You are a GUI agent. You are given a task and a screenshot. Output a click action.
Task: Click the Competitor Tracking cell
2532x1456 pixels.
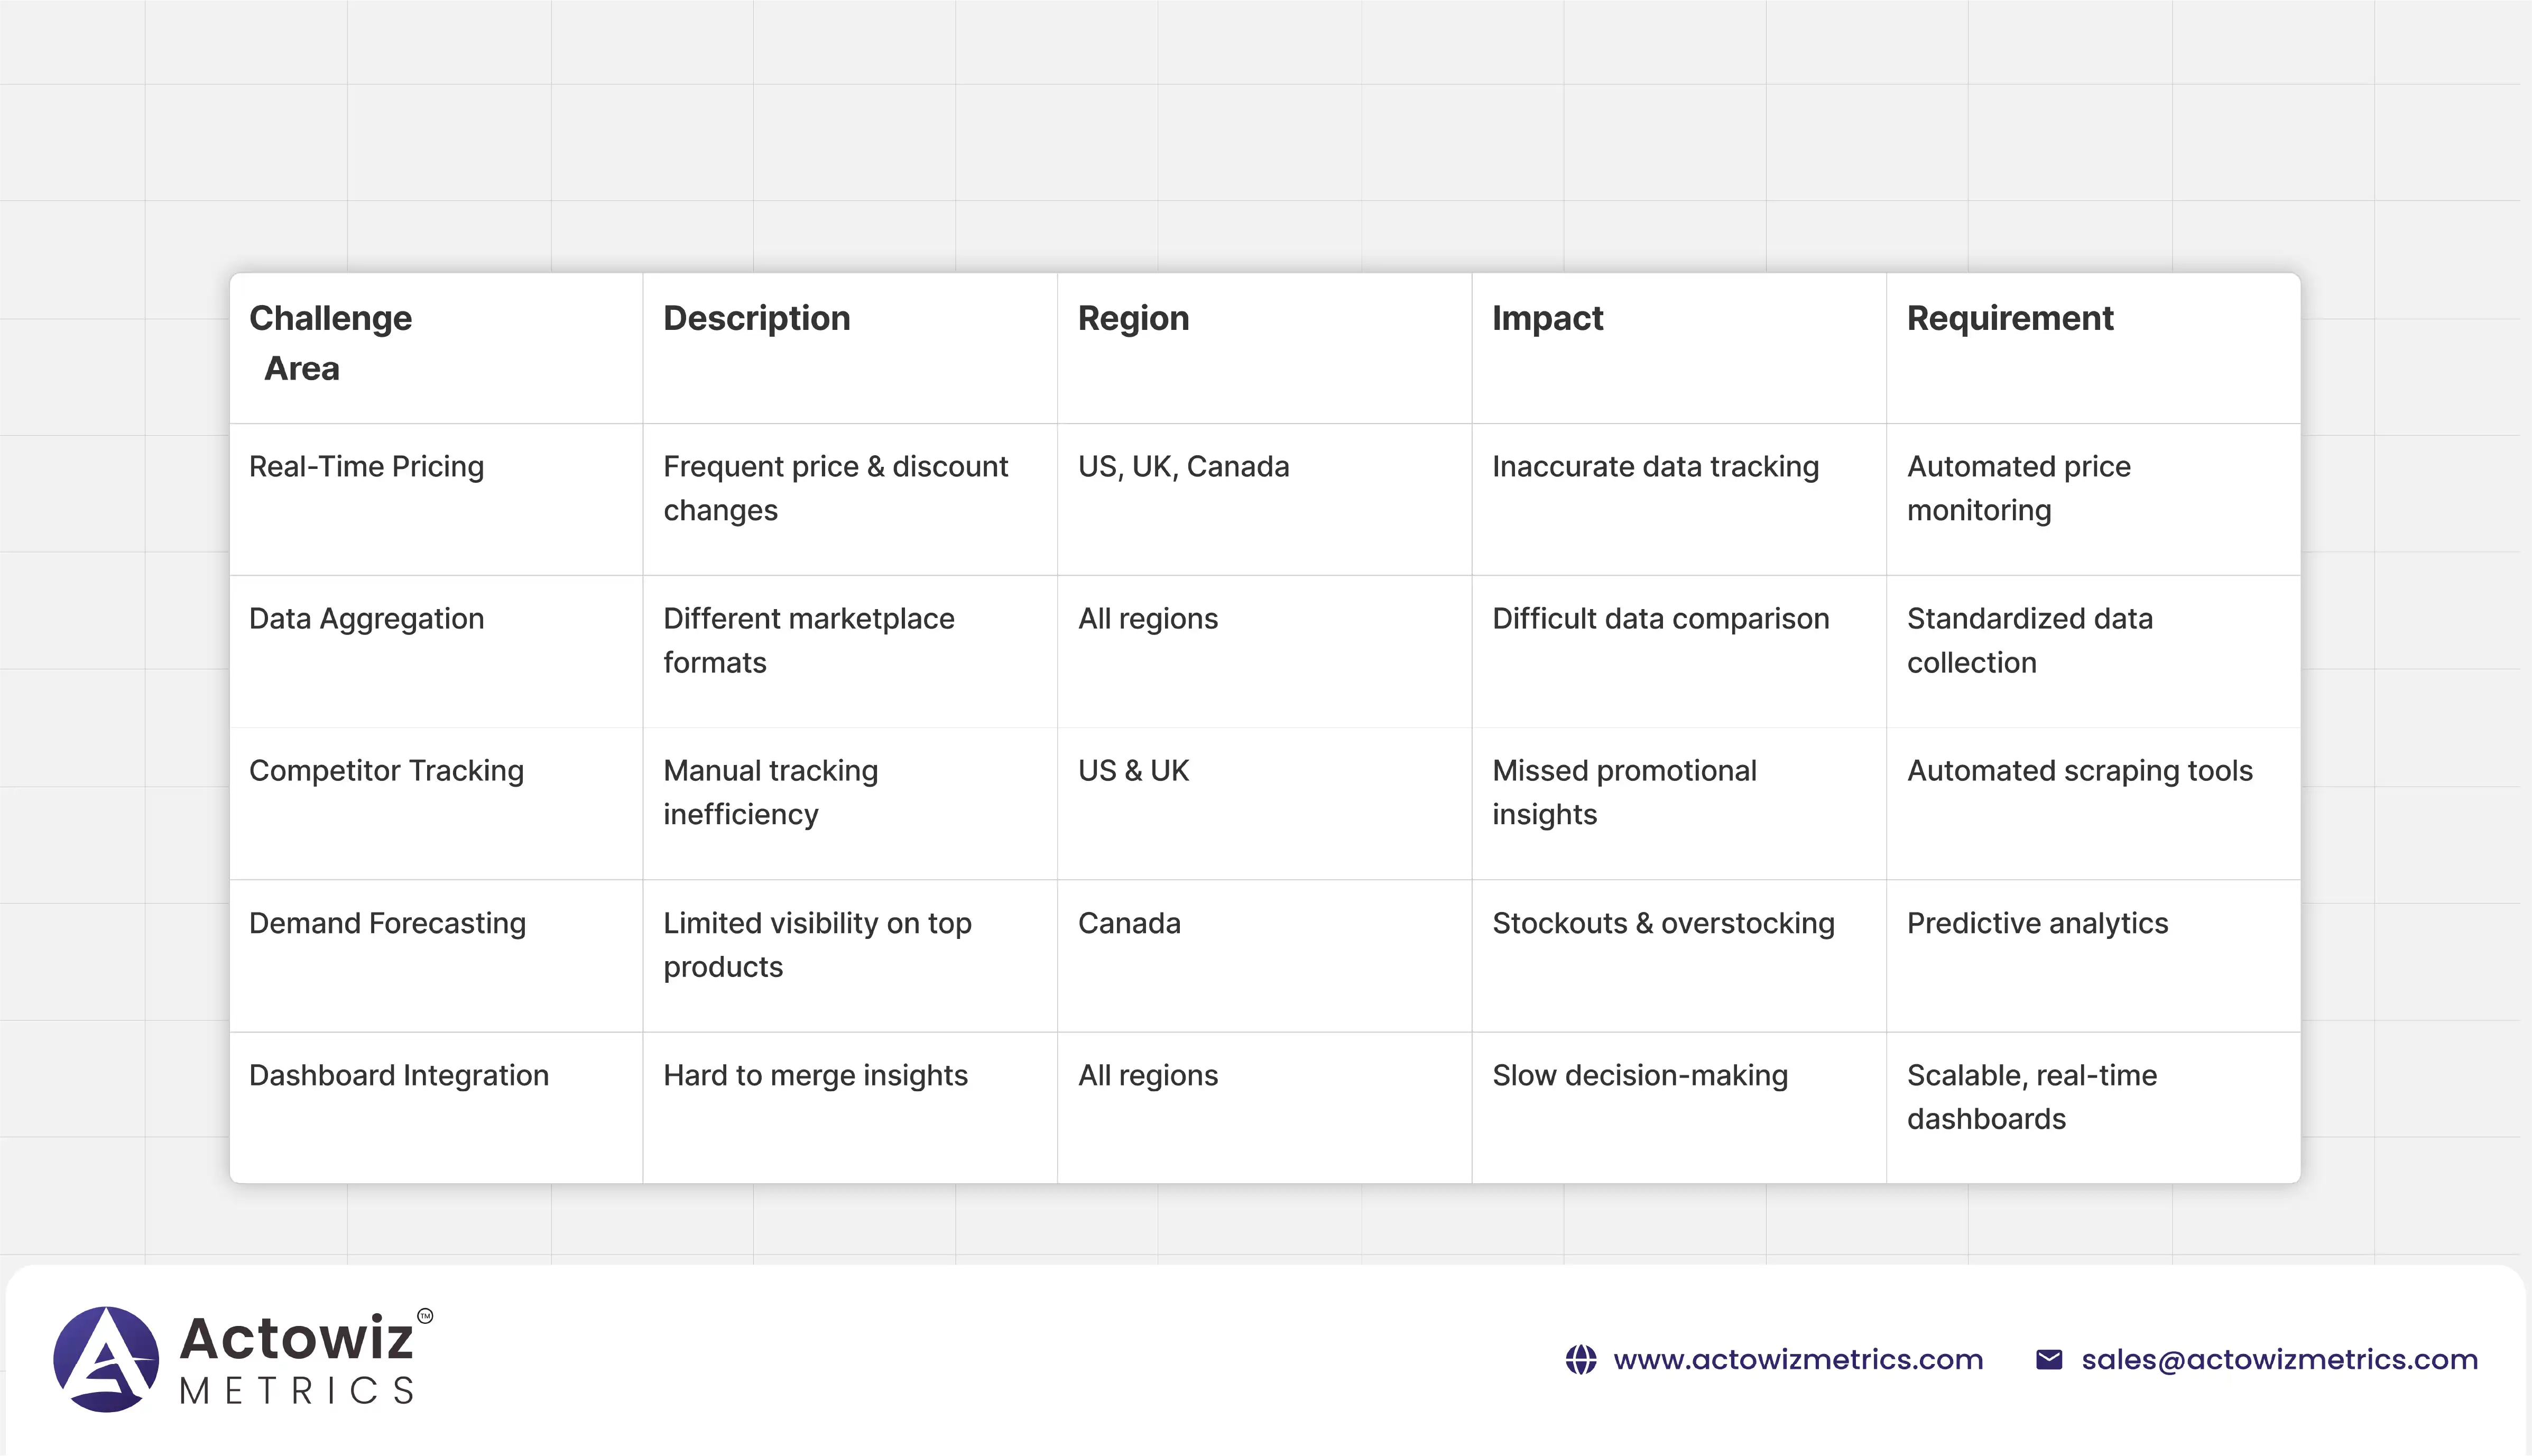386,771
